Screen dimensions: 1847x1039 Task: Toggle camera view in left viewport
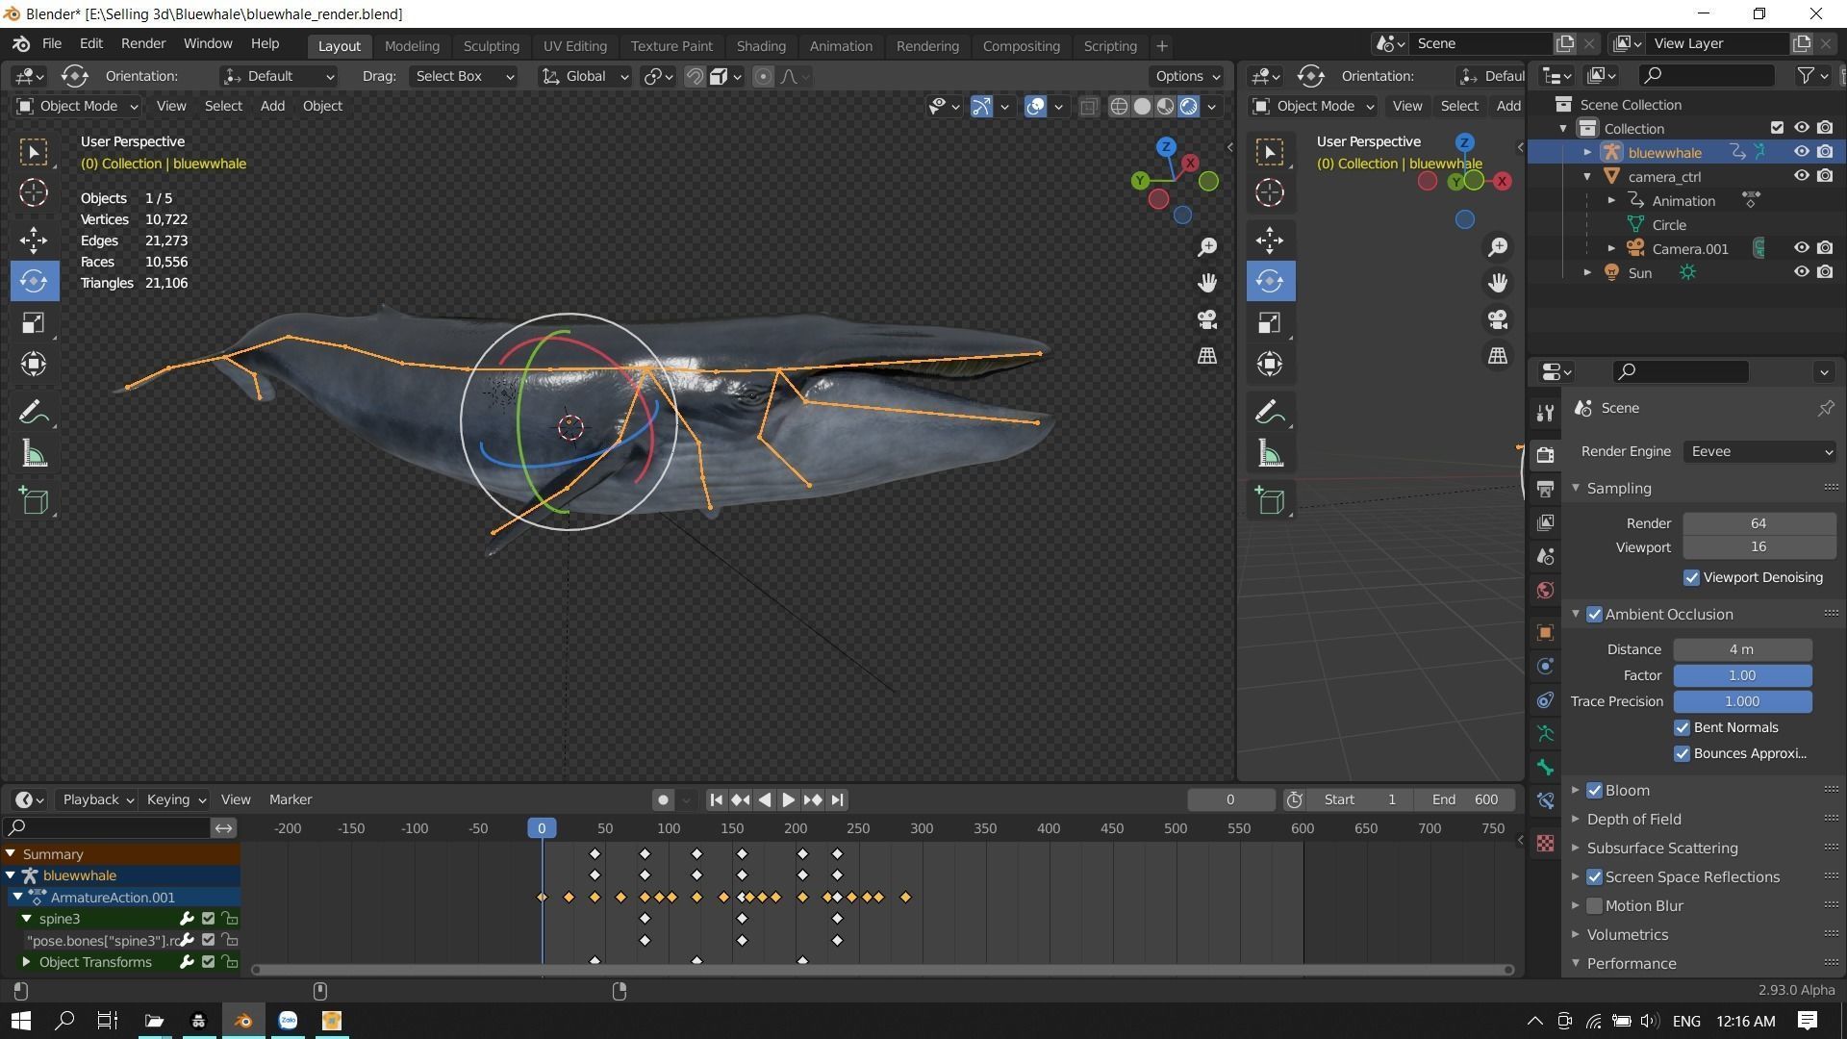(1206, 319)
